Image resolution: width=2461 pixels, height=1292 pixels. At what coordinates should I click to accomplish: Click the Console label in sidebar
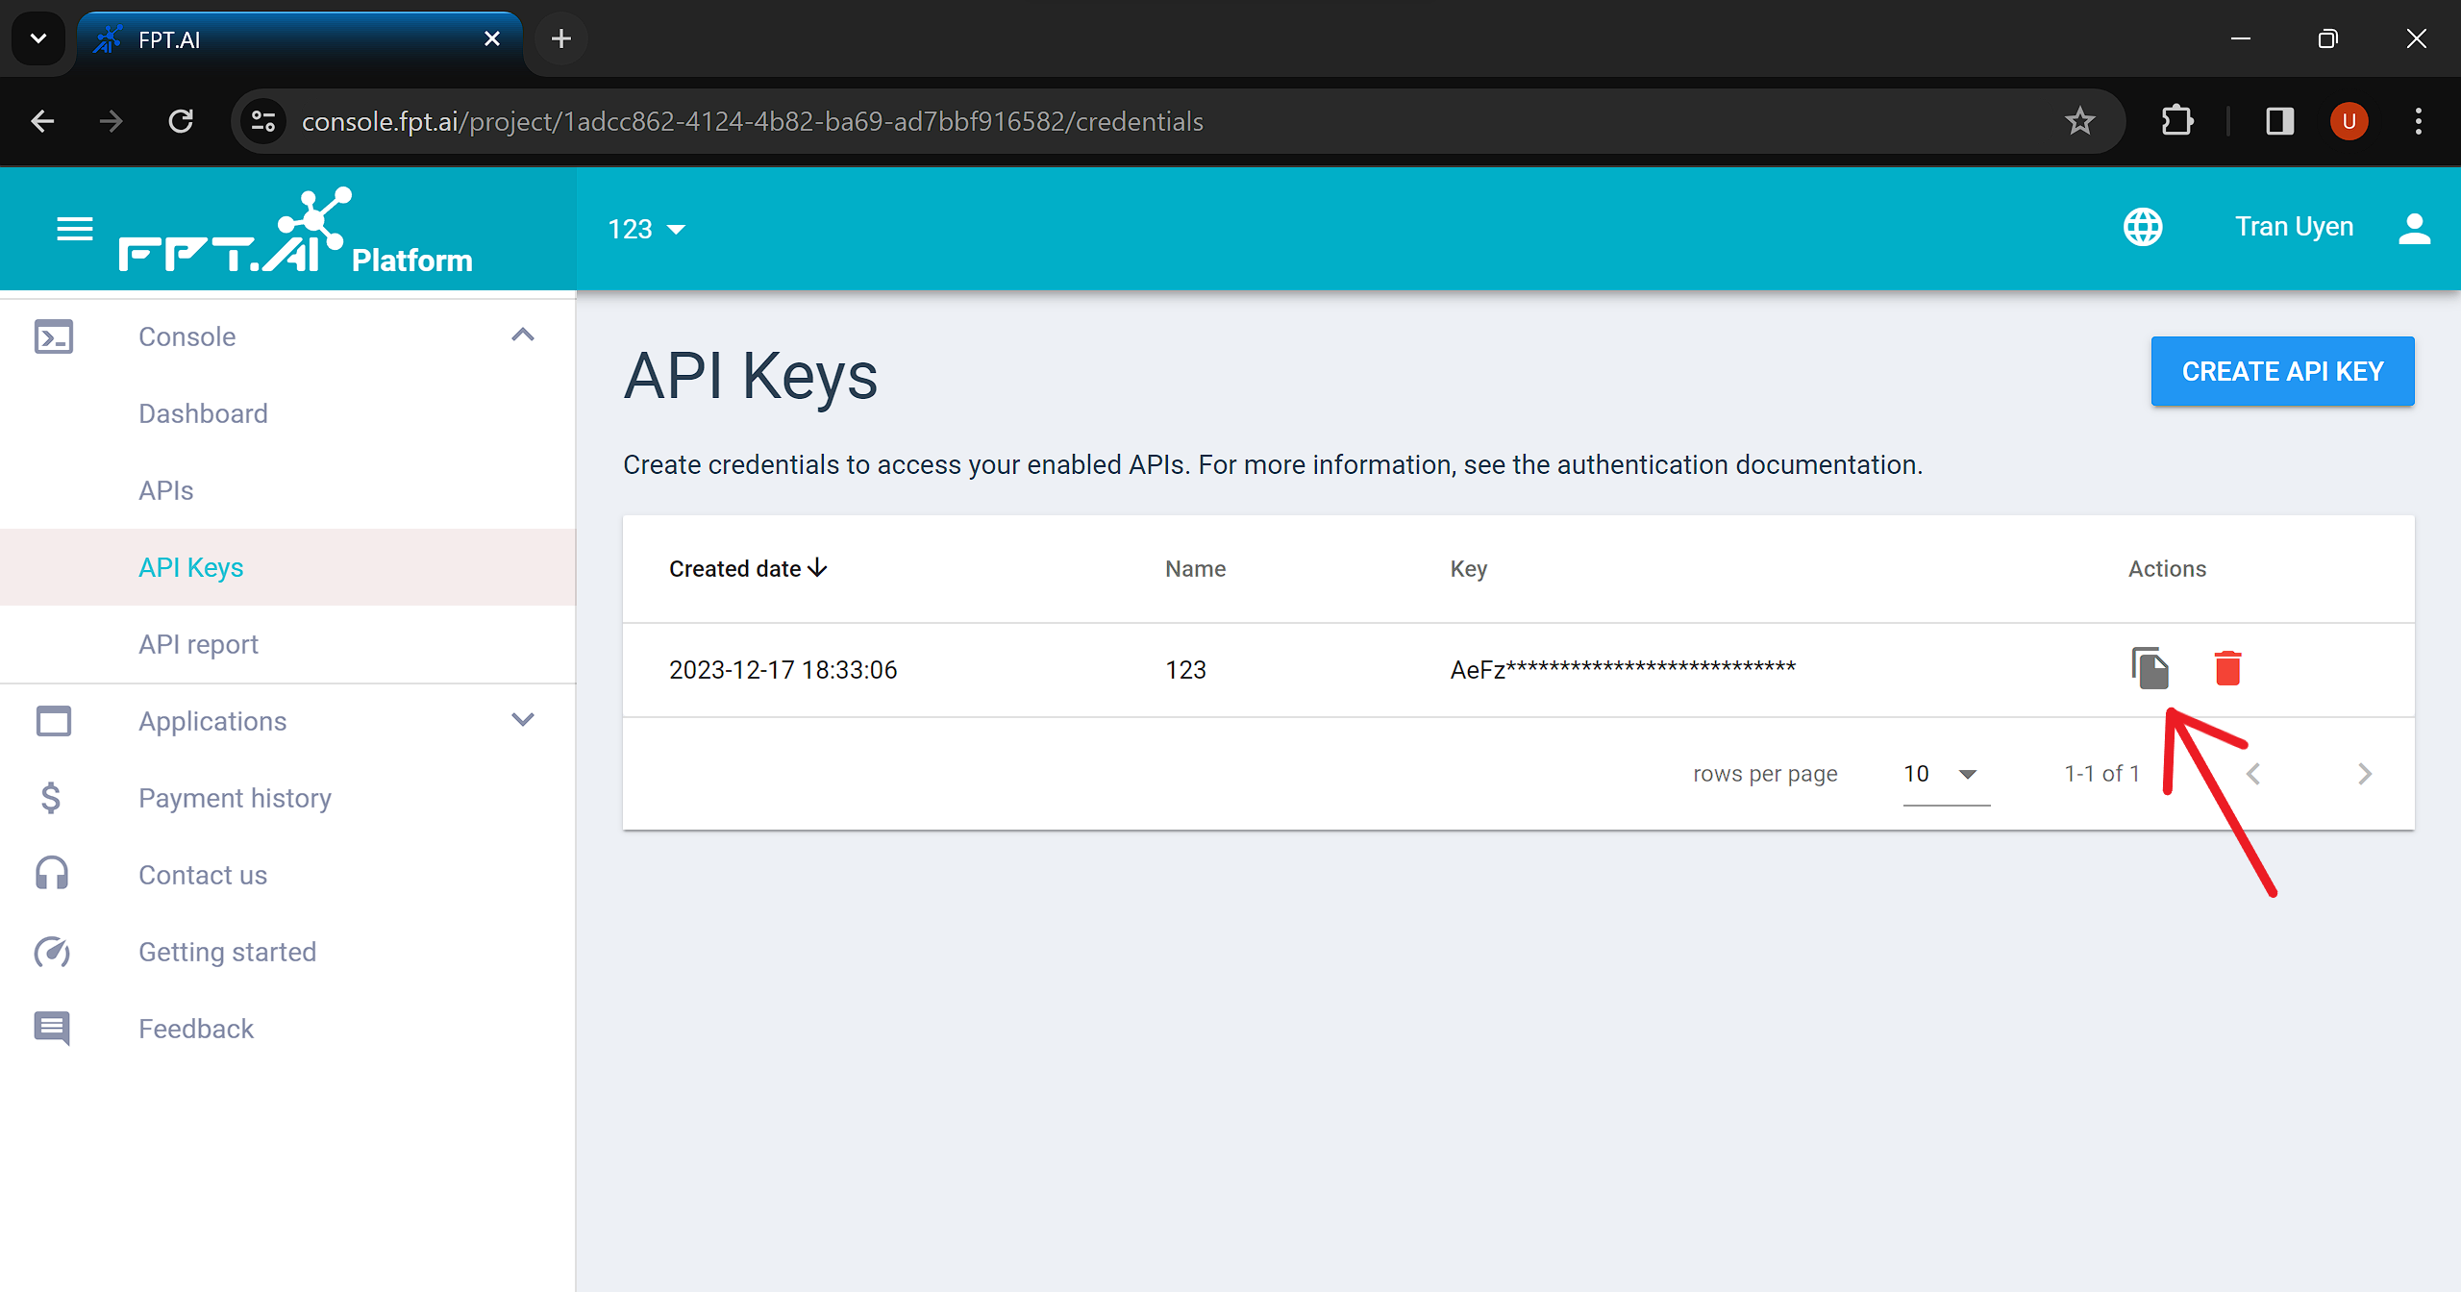click(x=186, y=336)
